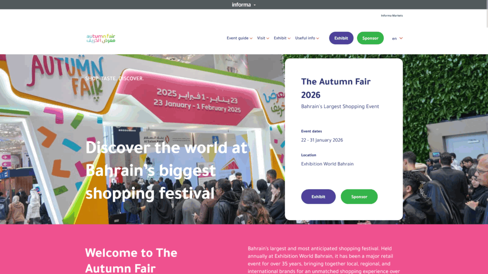488x274 pixels.
Task: Click Exhibit button in event card
Action: pyautogui.click(x=318, y=196)
